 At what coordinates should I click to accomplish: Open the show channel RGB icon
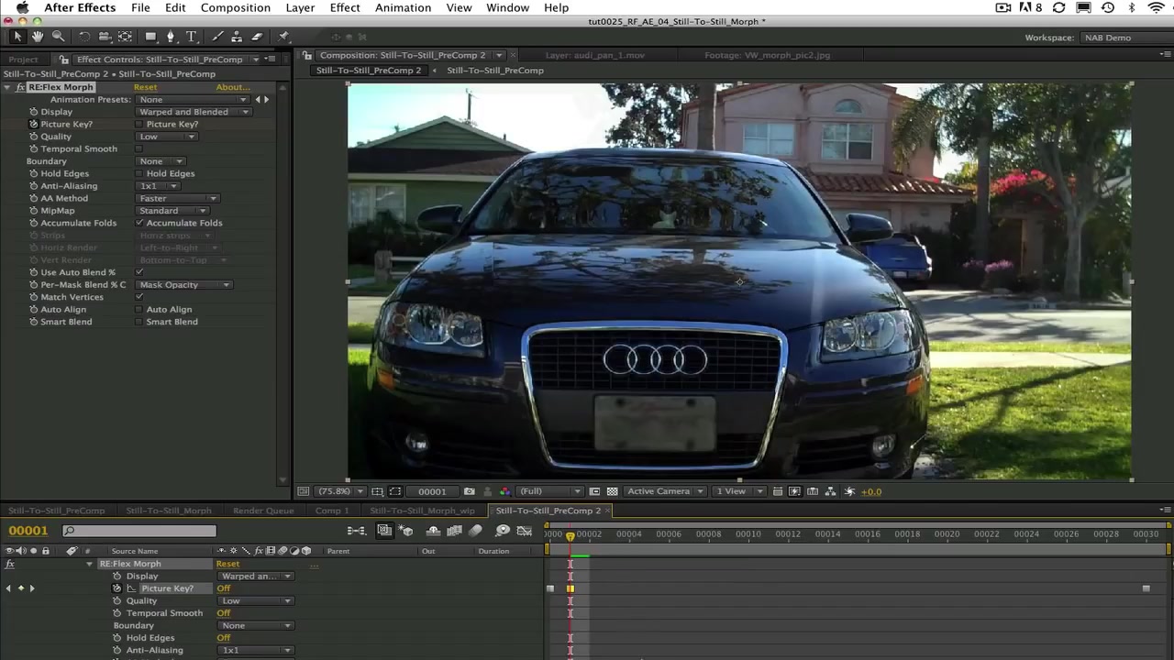pos(504,491)
